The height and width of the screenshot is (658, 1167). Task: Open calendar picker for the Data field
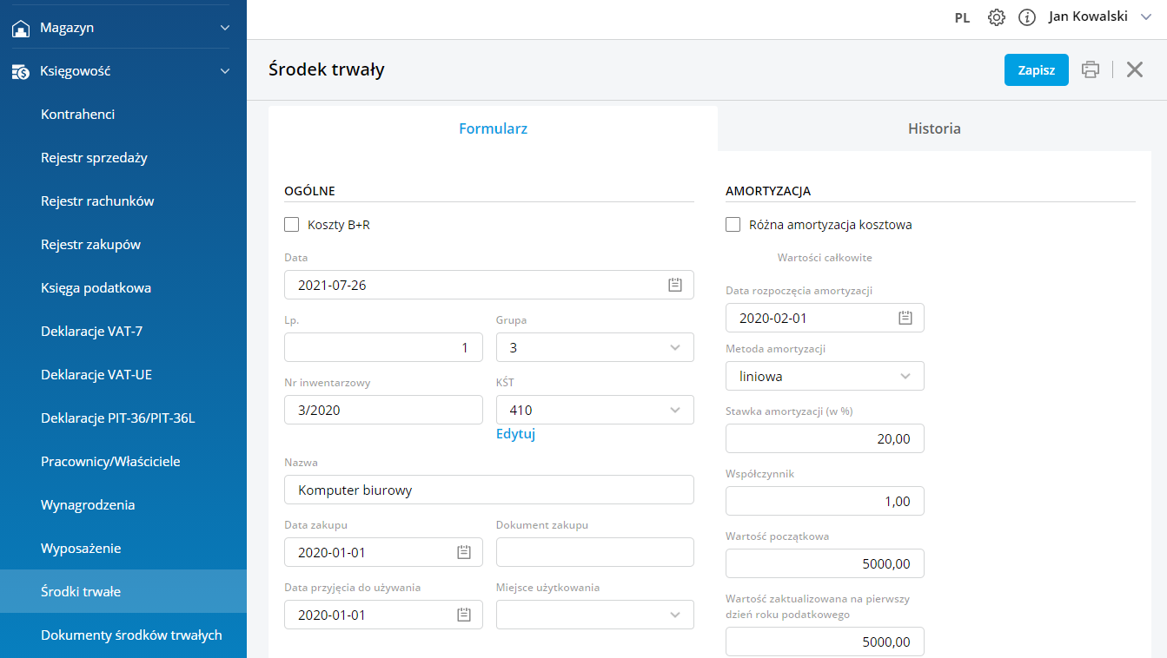point(675,285)
